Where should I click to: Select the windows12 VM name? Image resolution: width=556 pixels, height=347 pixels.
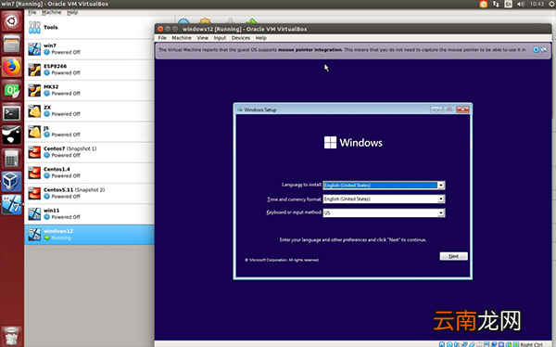[58, 231]
